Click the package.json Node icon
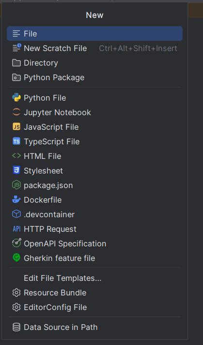Screen dimensions: 203x345 [x=16, y=185]
